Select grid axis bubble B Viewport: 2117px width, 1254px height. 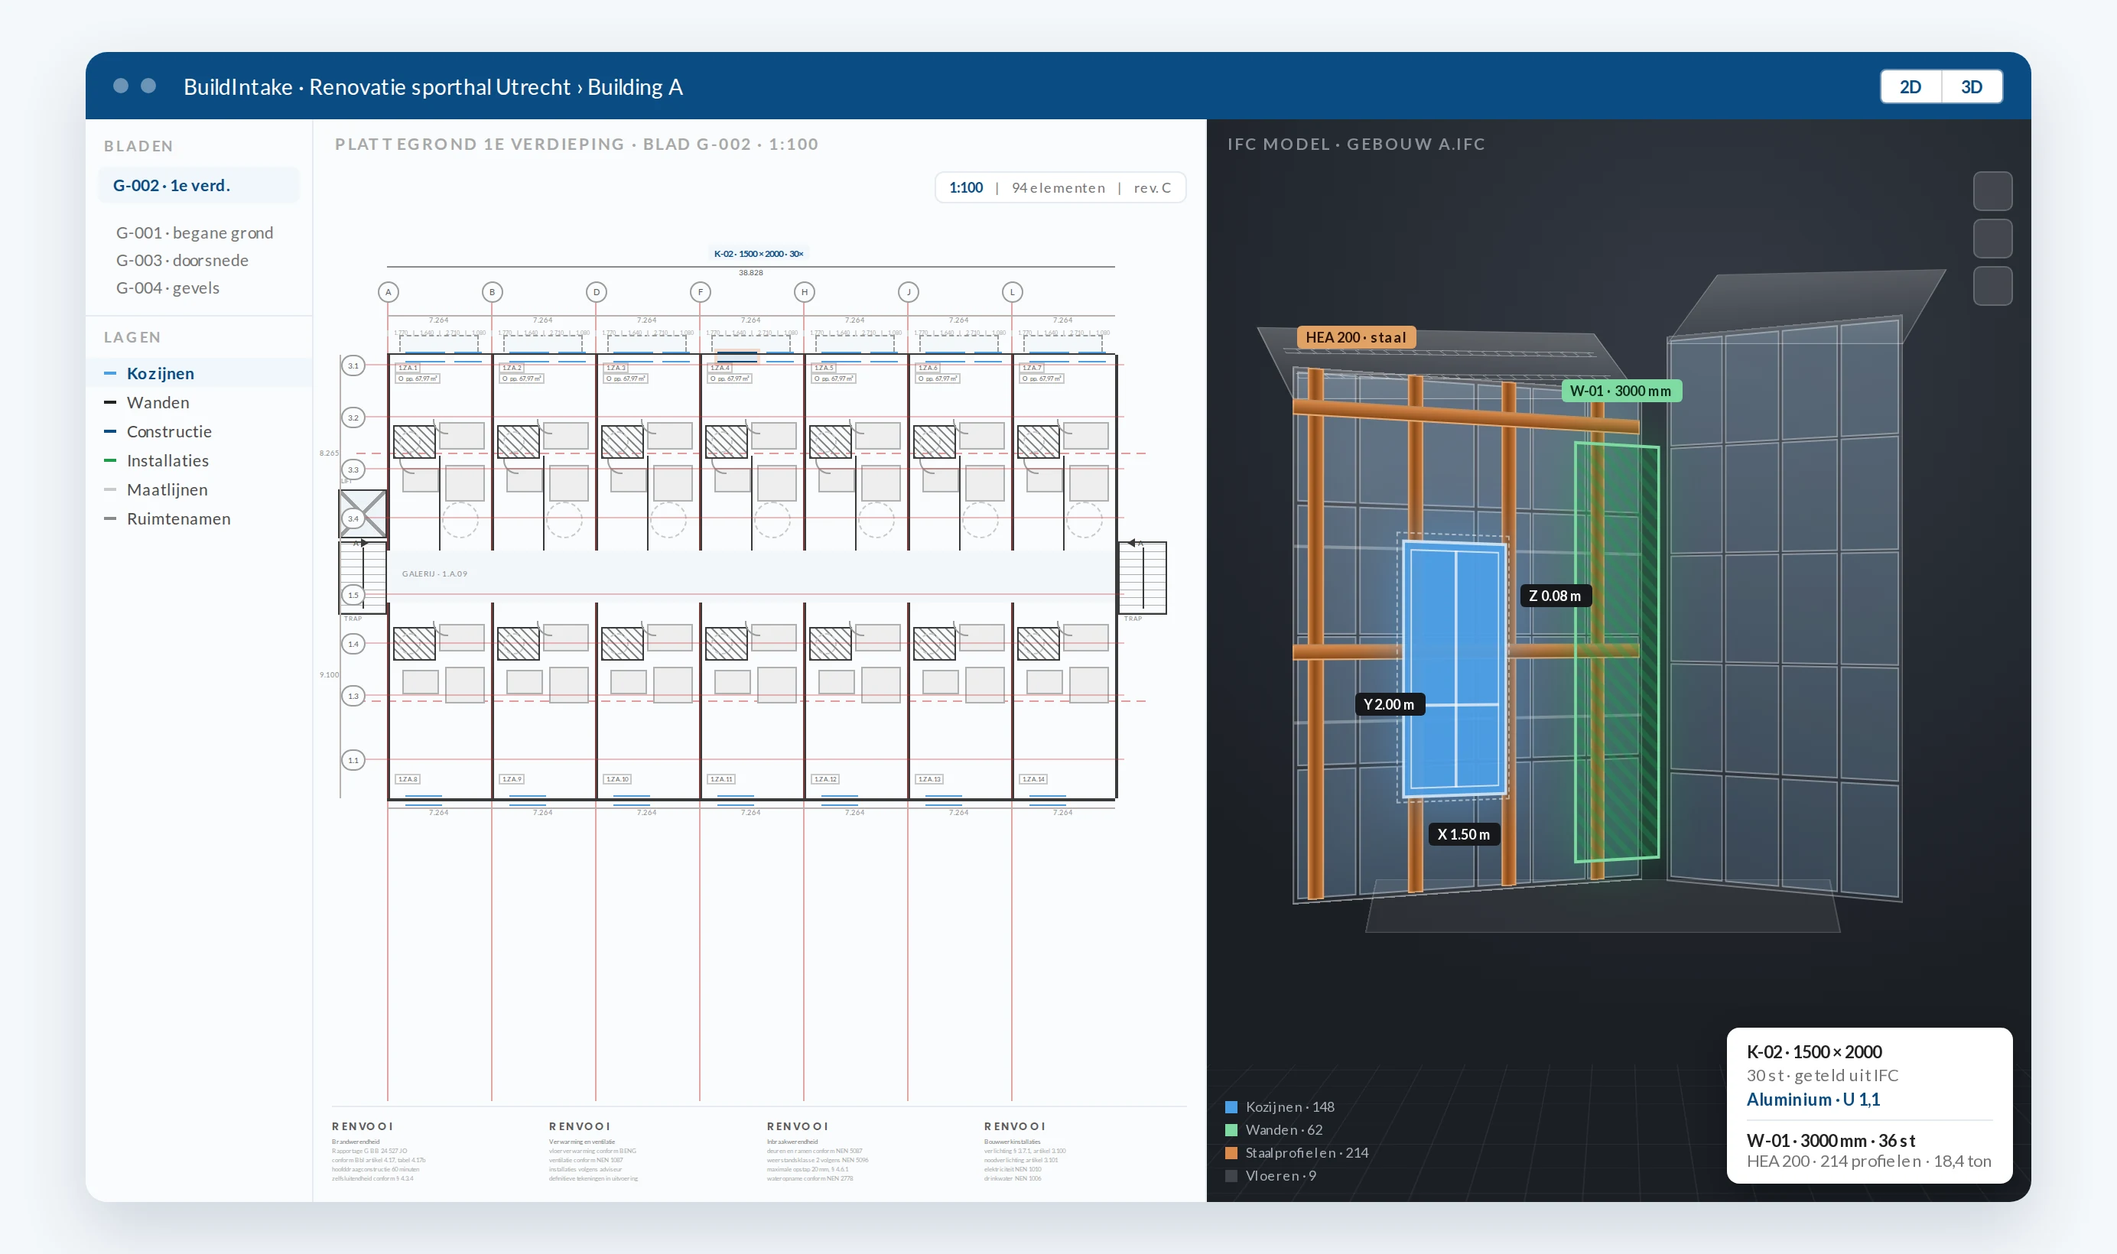492,292
